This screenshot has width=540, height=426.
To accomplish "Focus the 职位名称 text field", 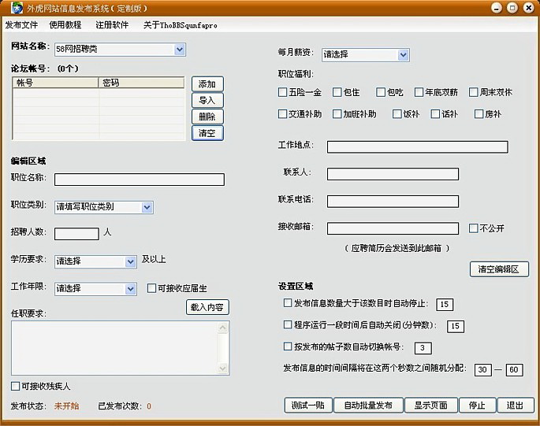I will click(140, 180).
